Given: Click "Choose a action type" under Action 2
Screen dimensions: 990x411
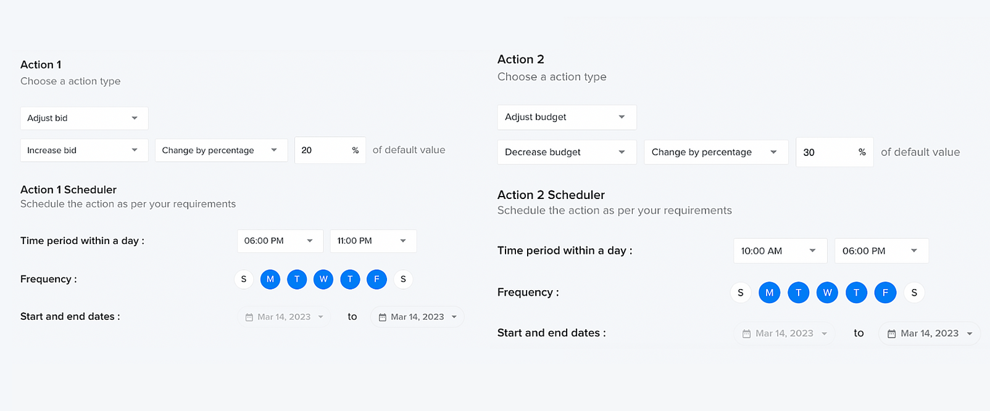Looking at the screenshot, I should point(552,77).
